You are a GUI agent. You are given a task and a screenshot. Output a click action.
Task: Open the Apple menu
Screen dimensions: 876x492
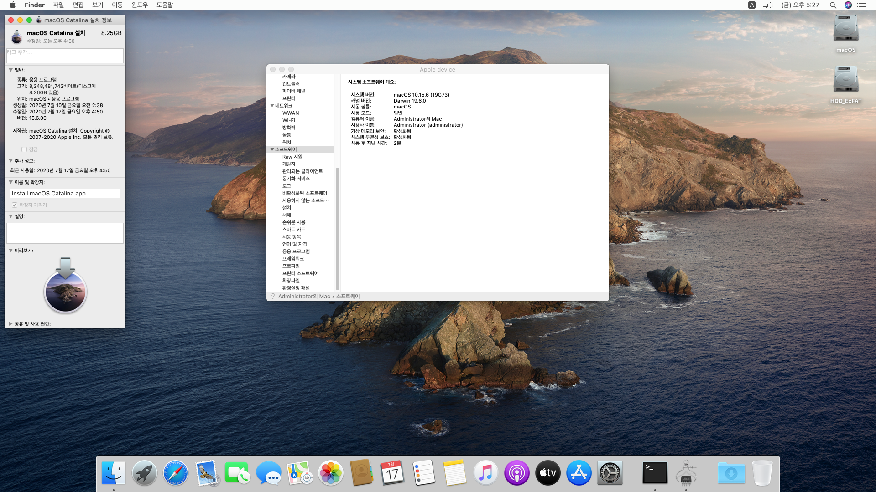[x=12, y=5]
